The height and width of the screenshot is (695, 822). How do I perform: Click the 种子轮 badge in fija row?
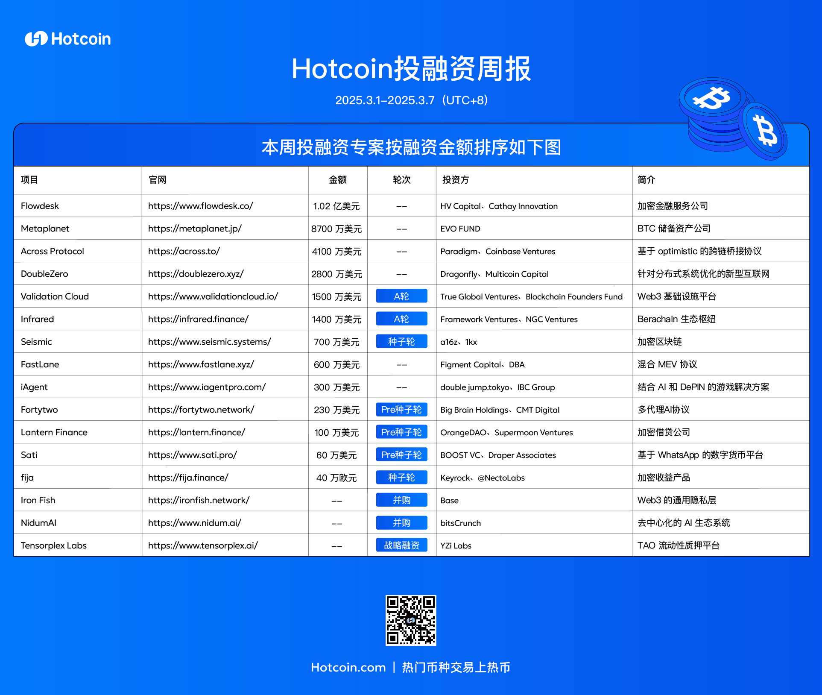tap(401, 478)
